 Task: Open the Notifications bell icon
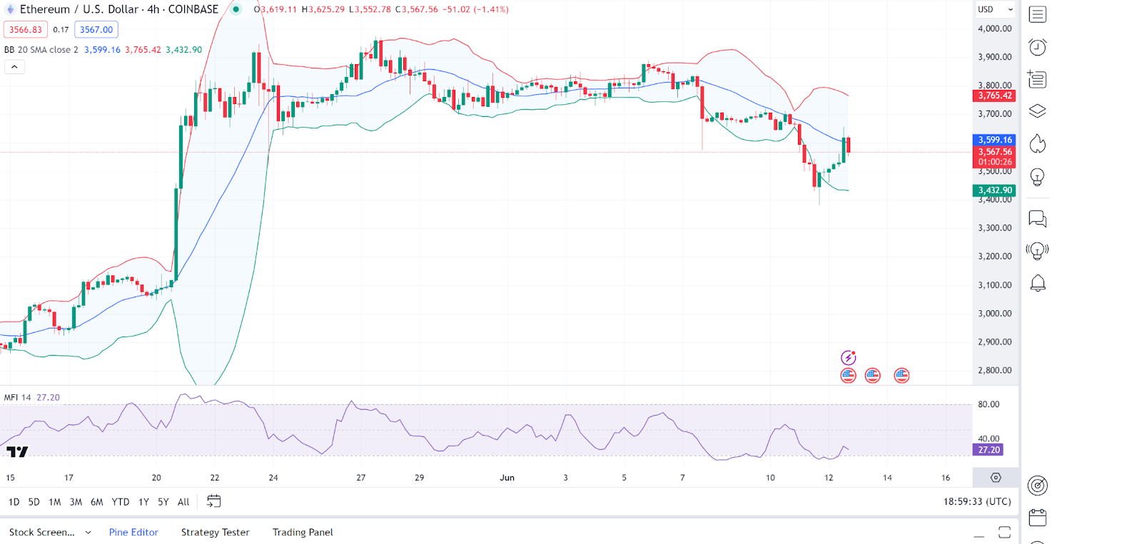coord(1037,283)
